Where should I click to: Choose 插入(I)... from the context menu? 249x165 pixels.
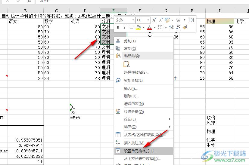[x=144, y=89]
